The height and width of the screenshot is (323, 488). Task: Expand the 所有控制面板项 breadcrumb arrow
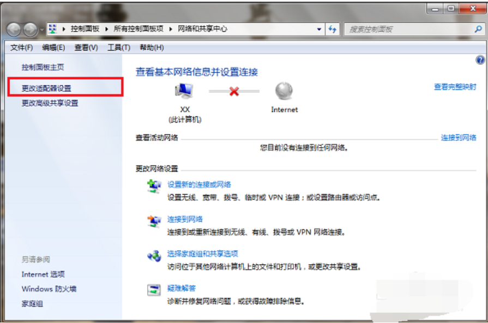pos(171,29)
